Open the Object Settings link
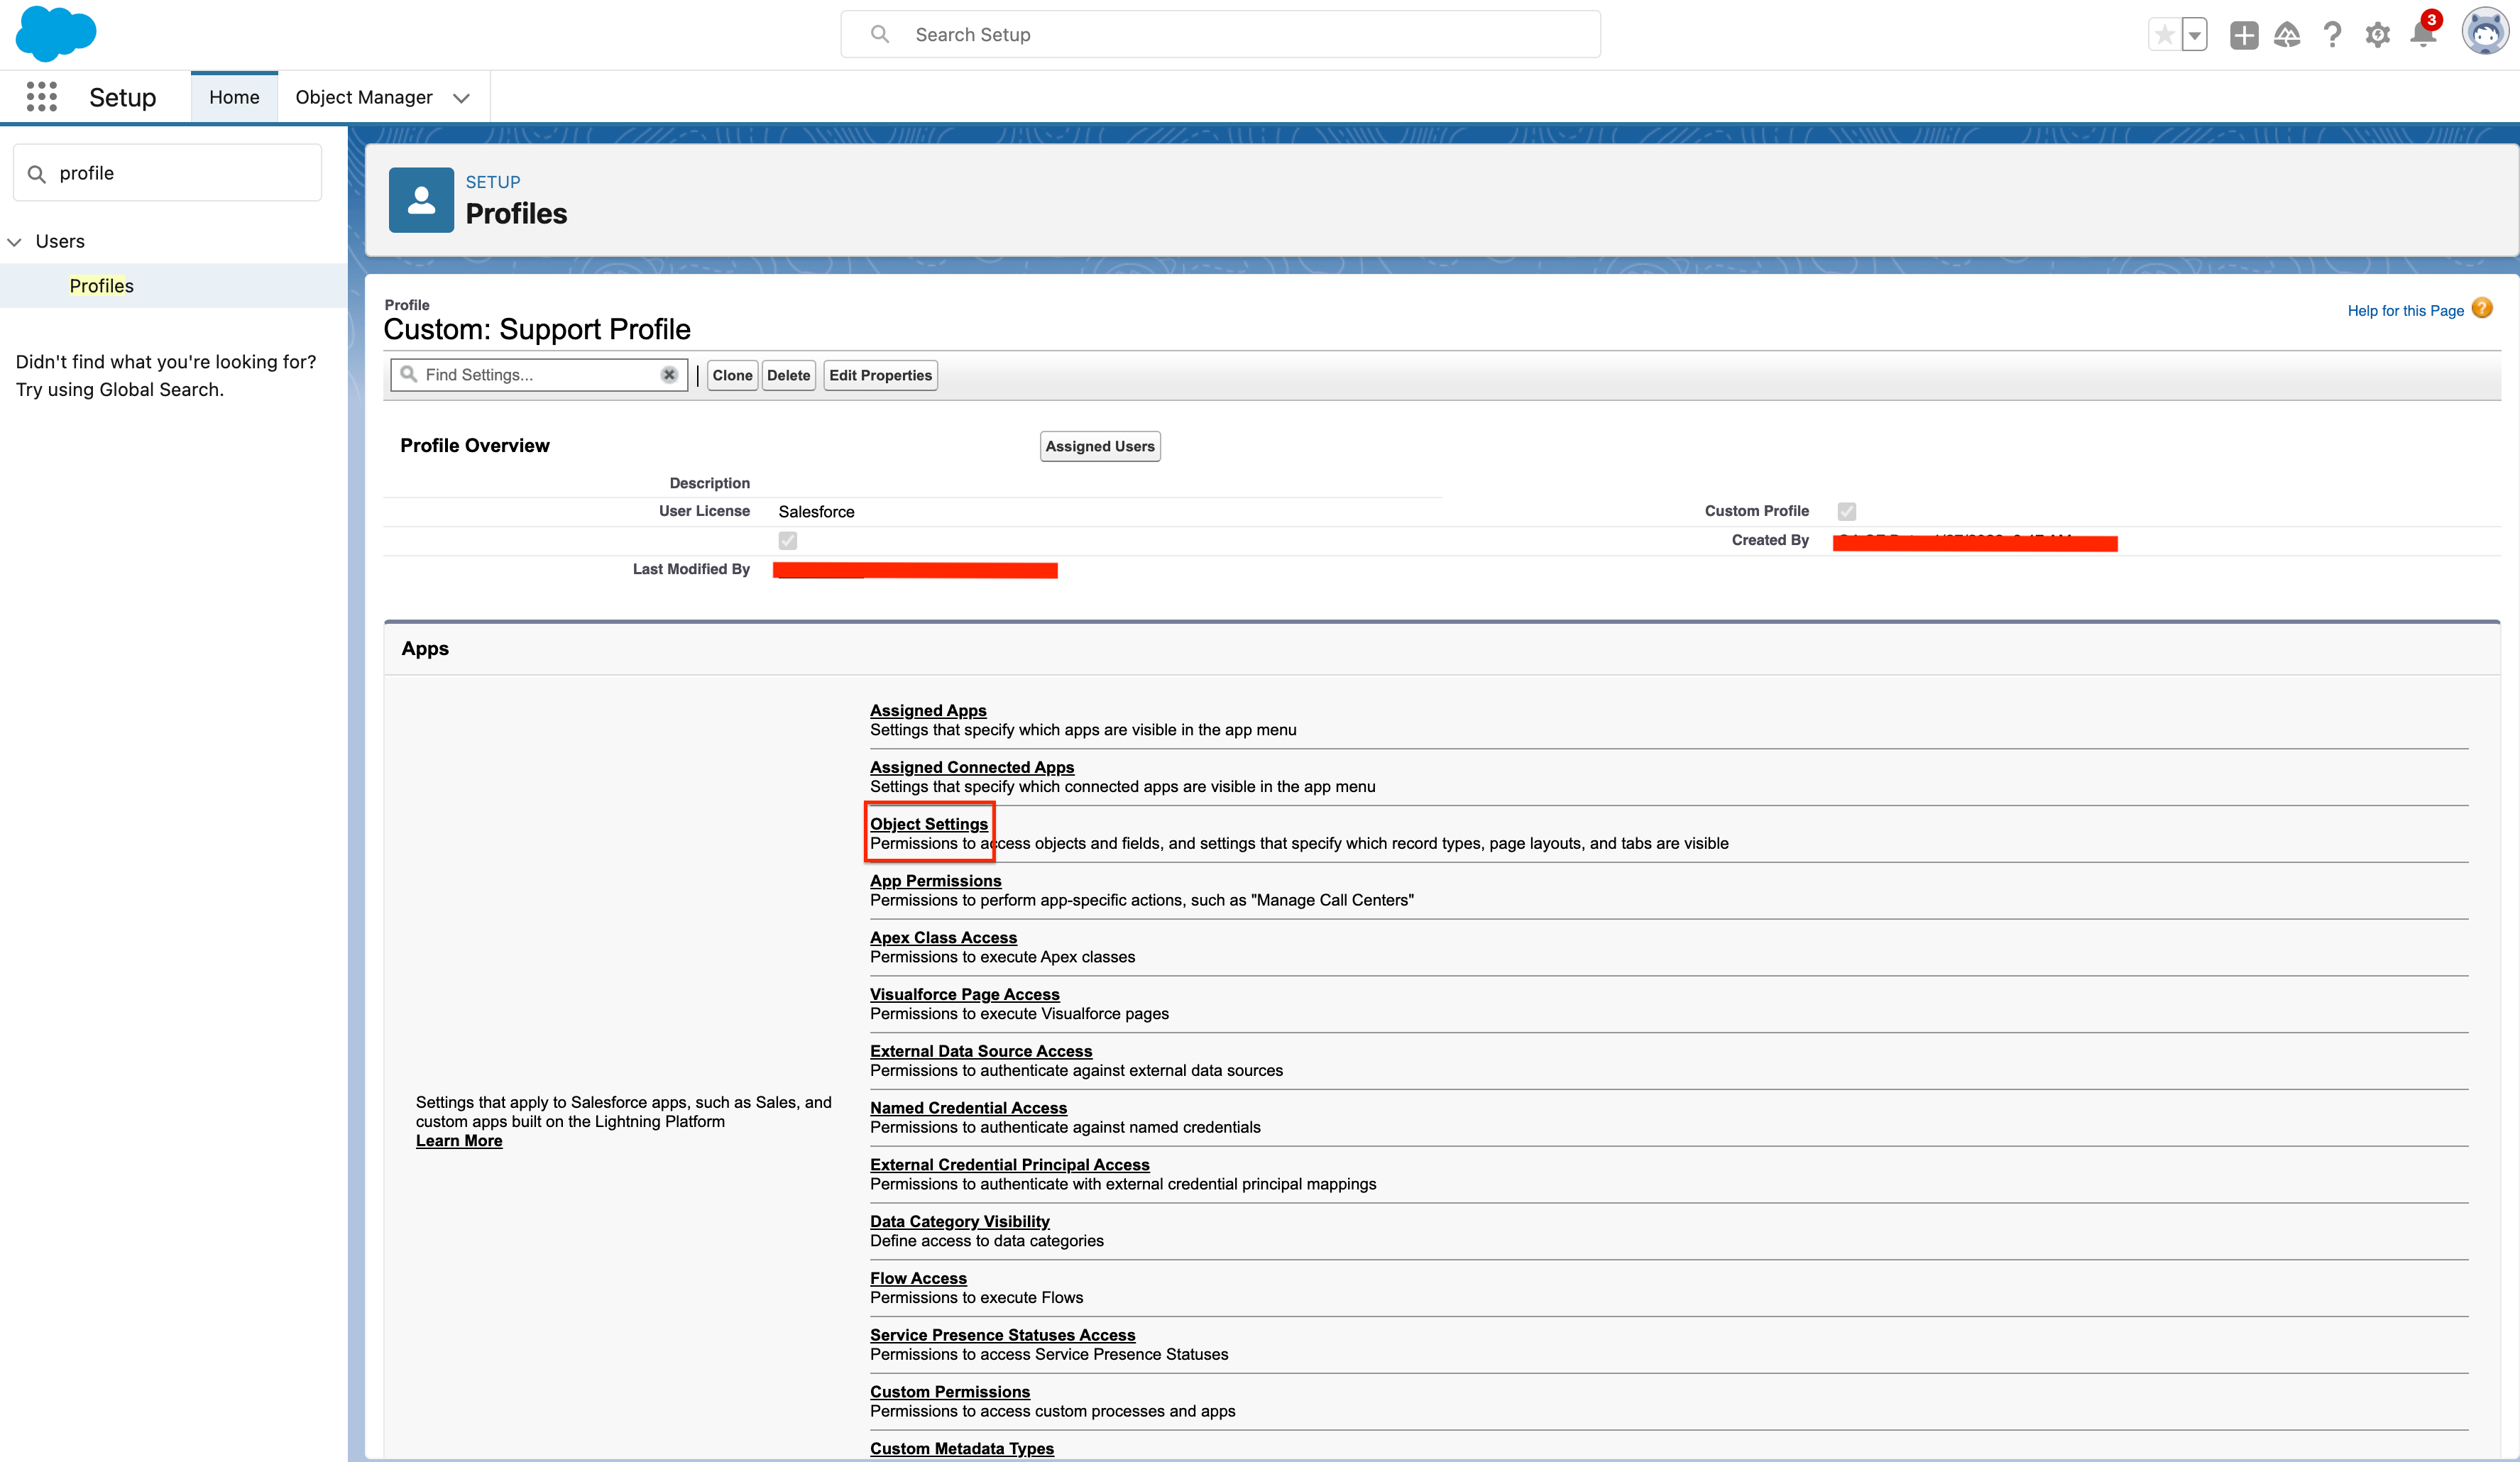Image resolution: width=2520 pixels, height=1462 pixels. [x=929, y=825]
